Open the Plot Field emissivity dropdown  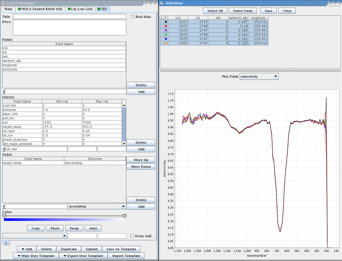(x=259, y=77)
